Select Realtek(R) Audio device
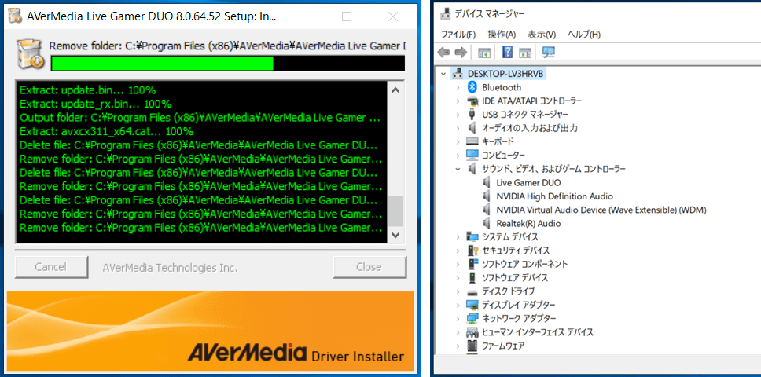The width and height of the screenshot is (761, 377). click(x=528, y=223)
